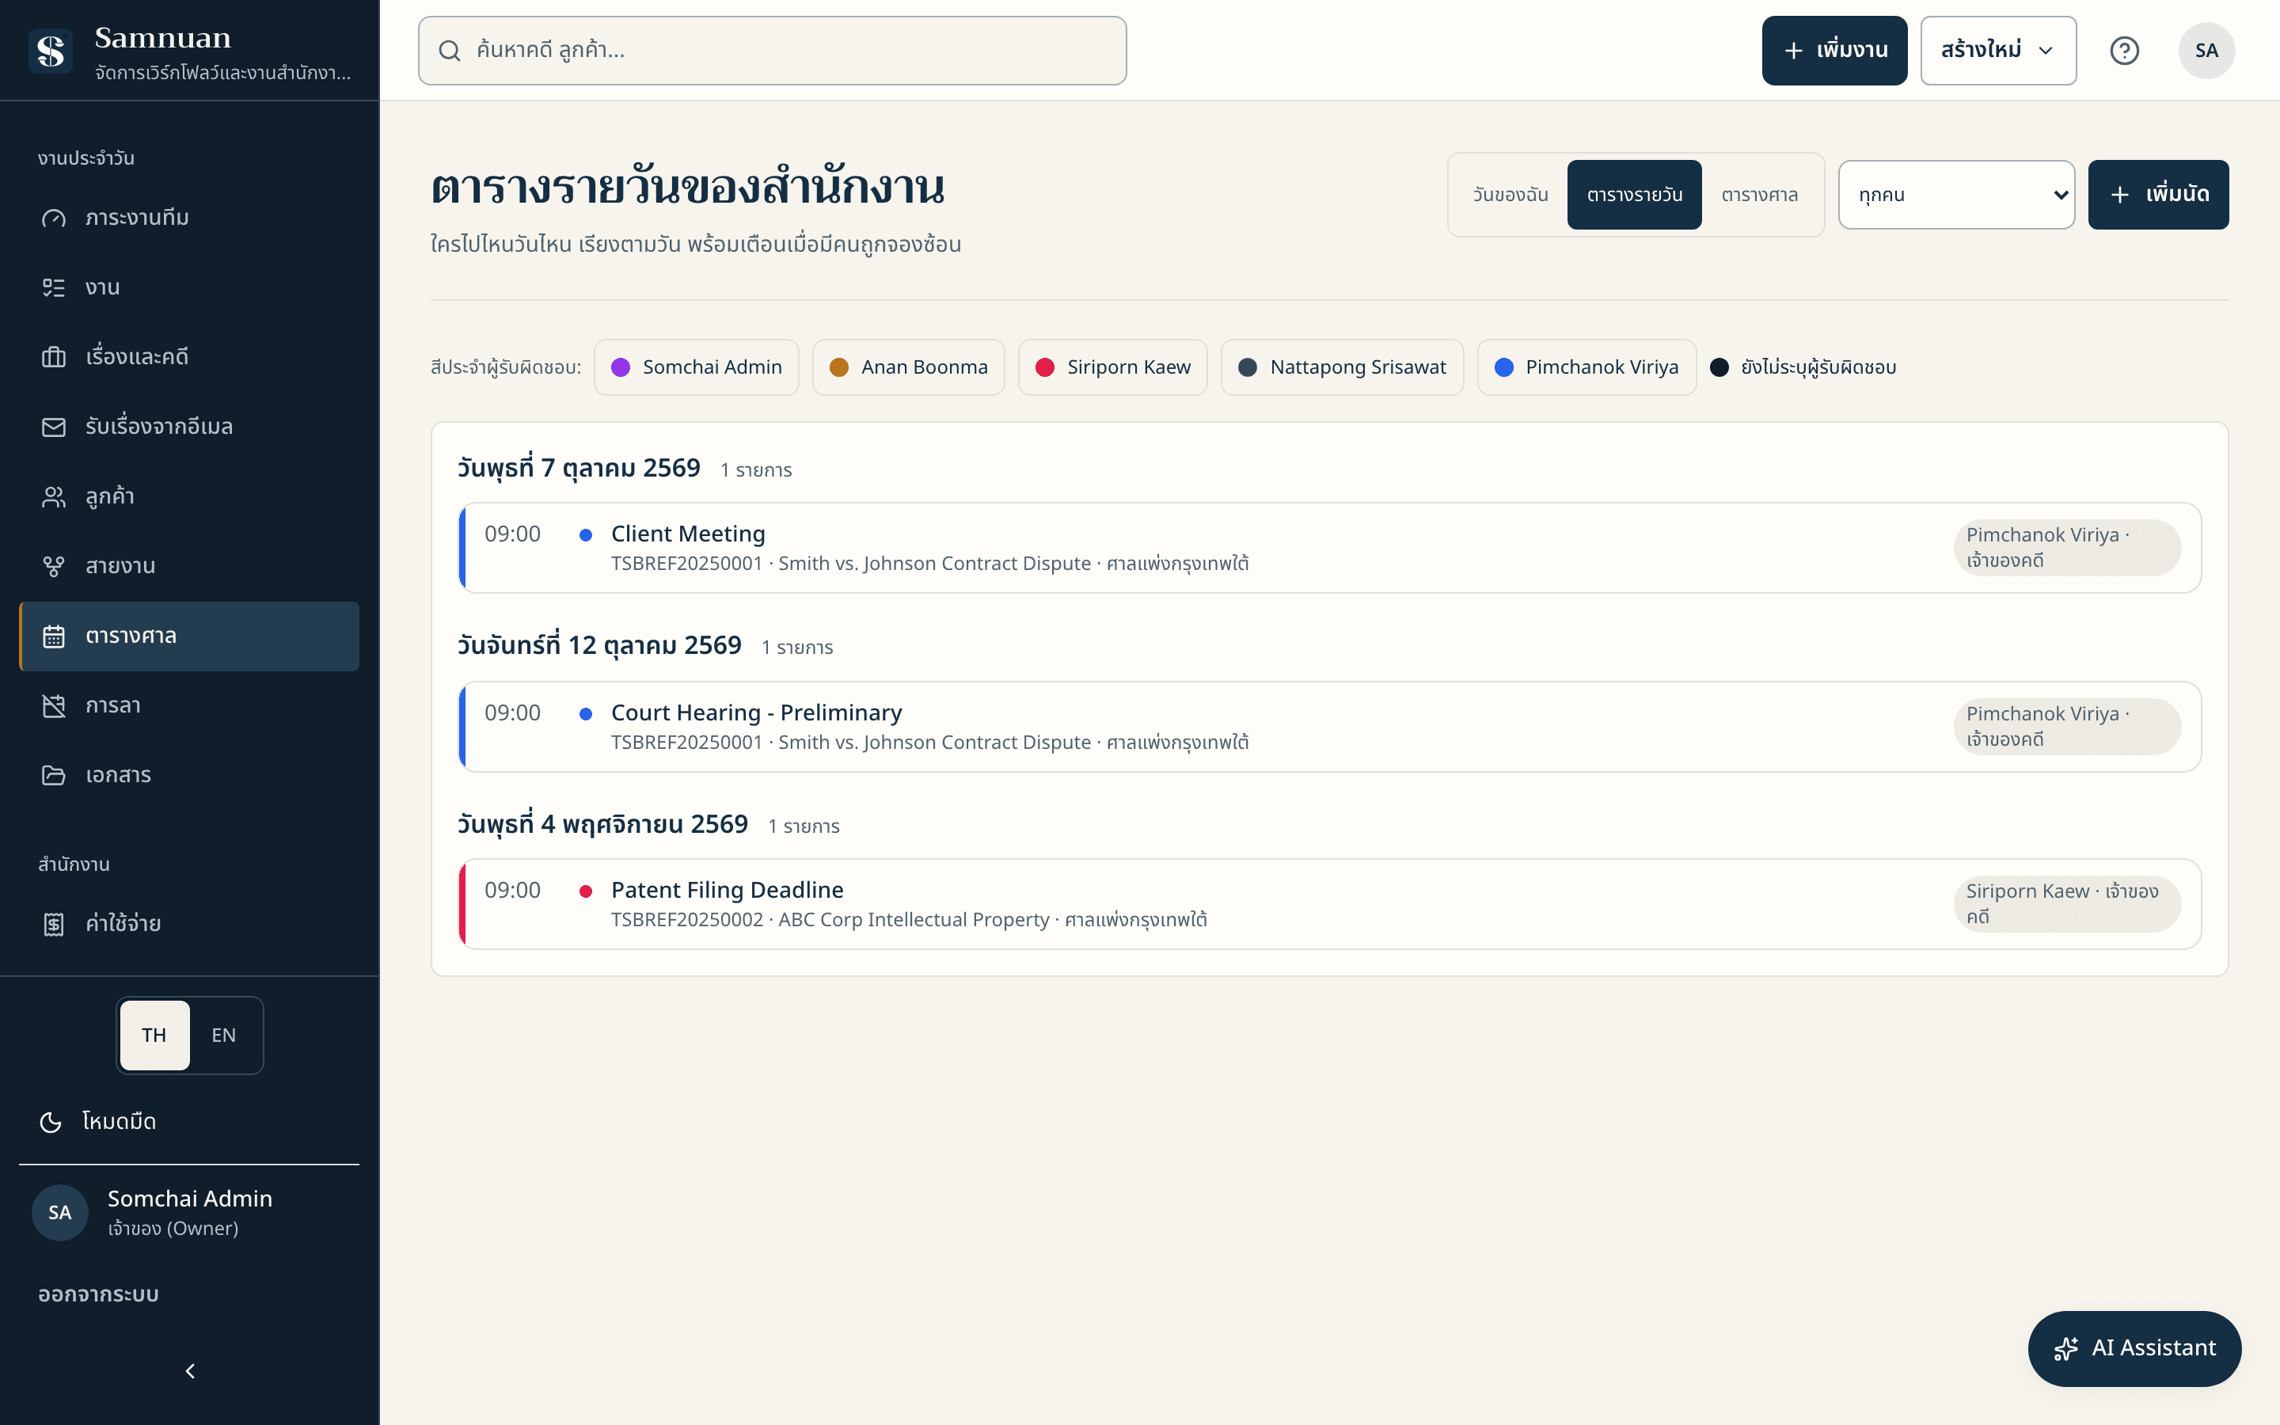Click the search magnifier icon
This screenshot has height=1425, width=2280.
450,51
